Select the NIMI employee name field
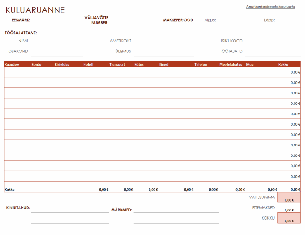 click(56, 41)
